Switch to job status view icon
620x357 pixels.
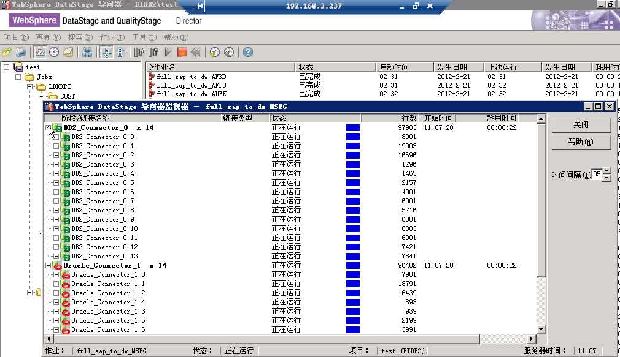click(x=40, y=52)
